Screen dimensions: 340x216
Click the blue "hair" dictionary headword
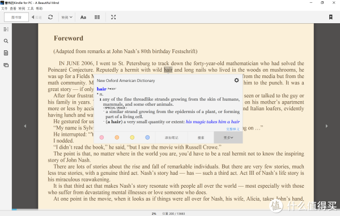101,89
